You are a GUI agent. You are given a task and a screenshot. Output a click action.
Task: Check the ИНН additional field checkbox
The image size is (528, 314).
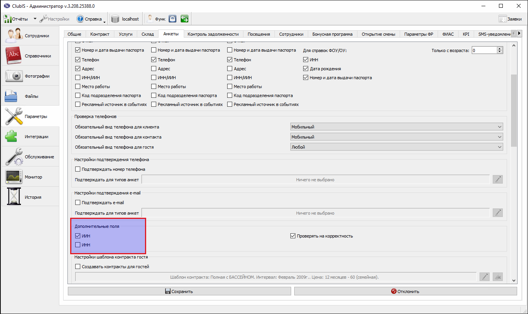(x=78, y=245)
